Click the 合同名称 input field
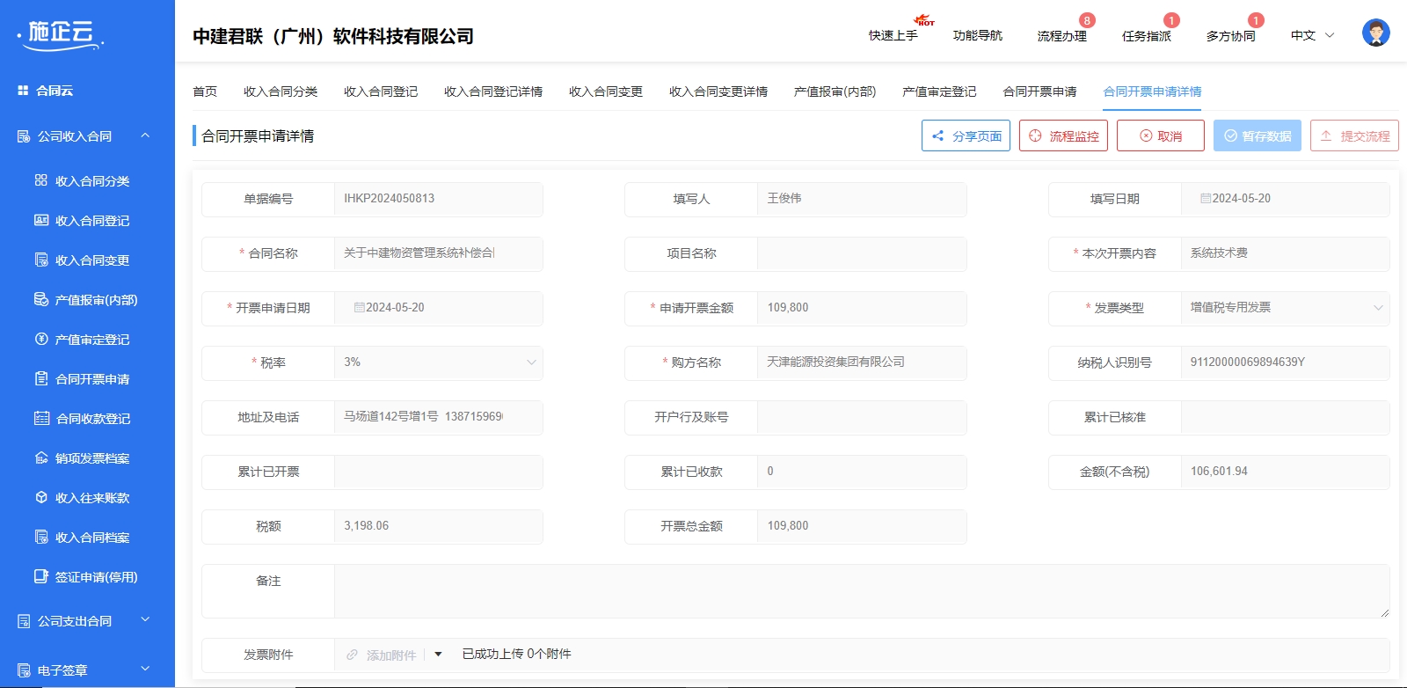Viewport: 1407px width, 688px height. click(x=438, y=253)
